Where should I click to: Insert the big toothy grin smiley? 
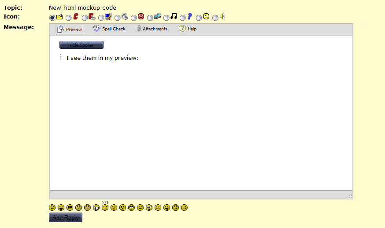(96, 207)
